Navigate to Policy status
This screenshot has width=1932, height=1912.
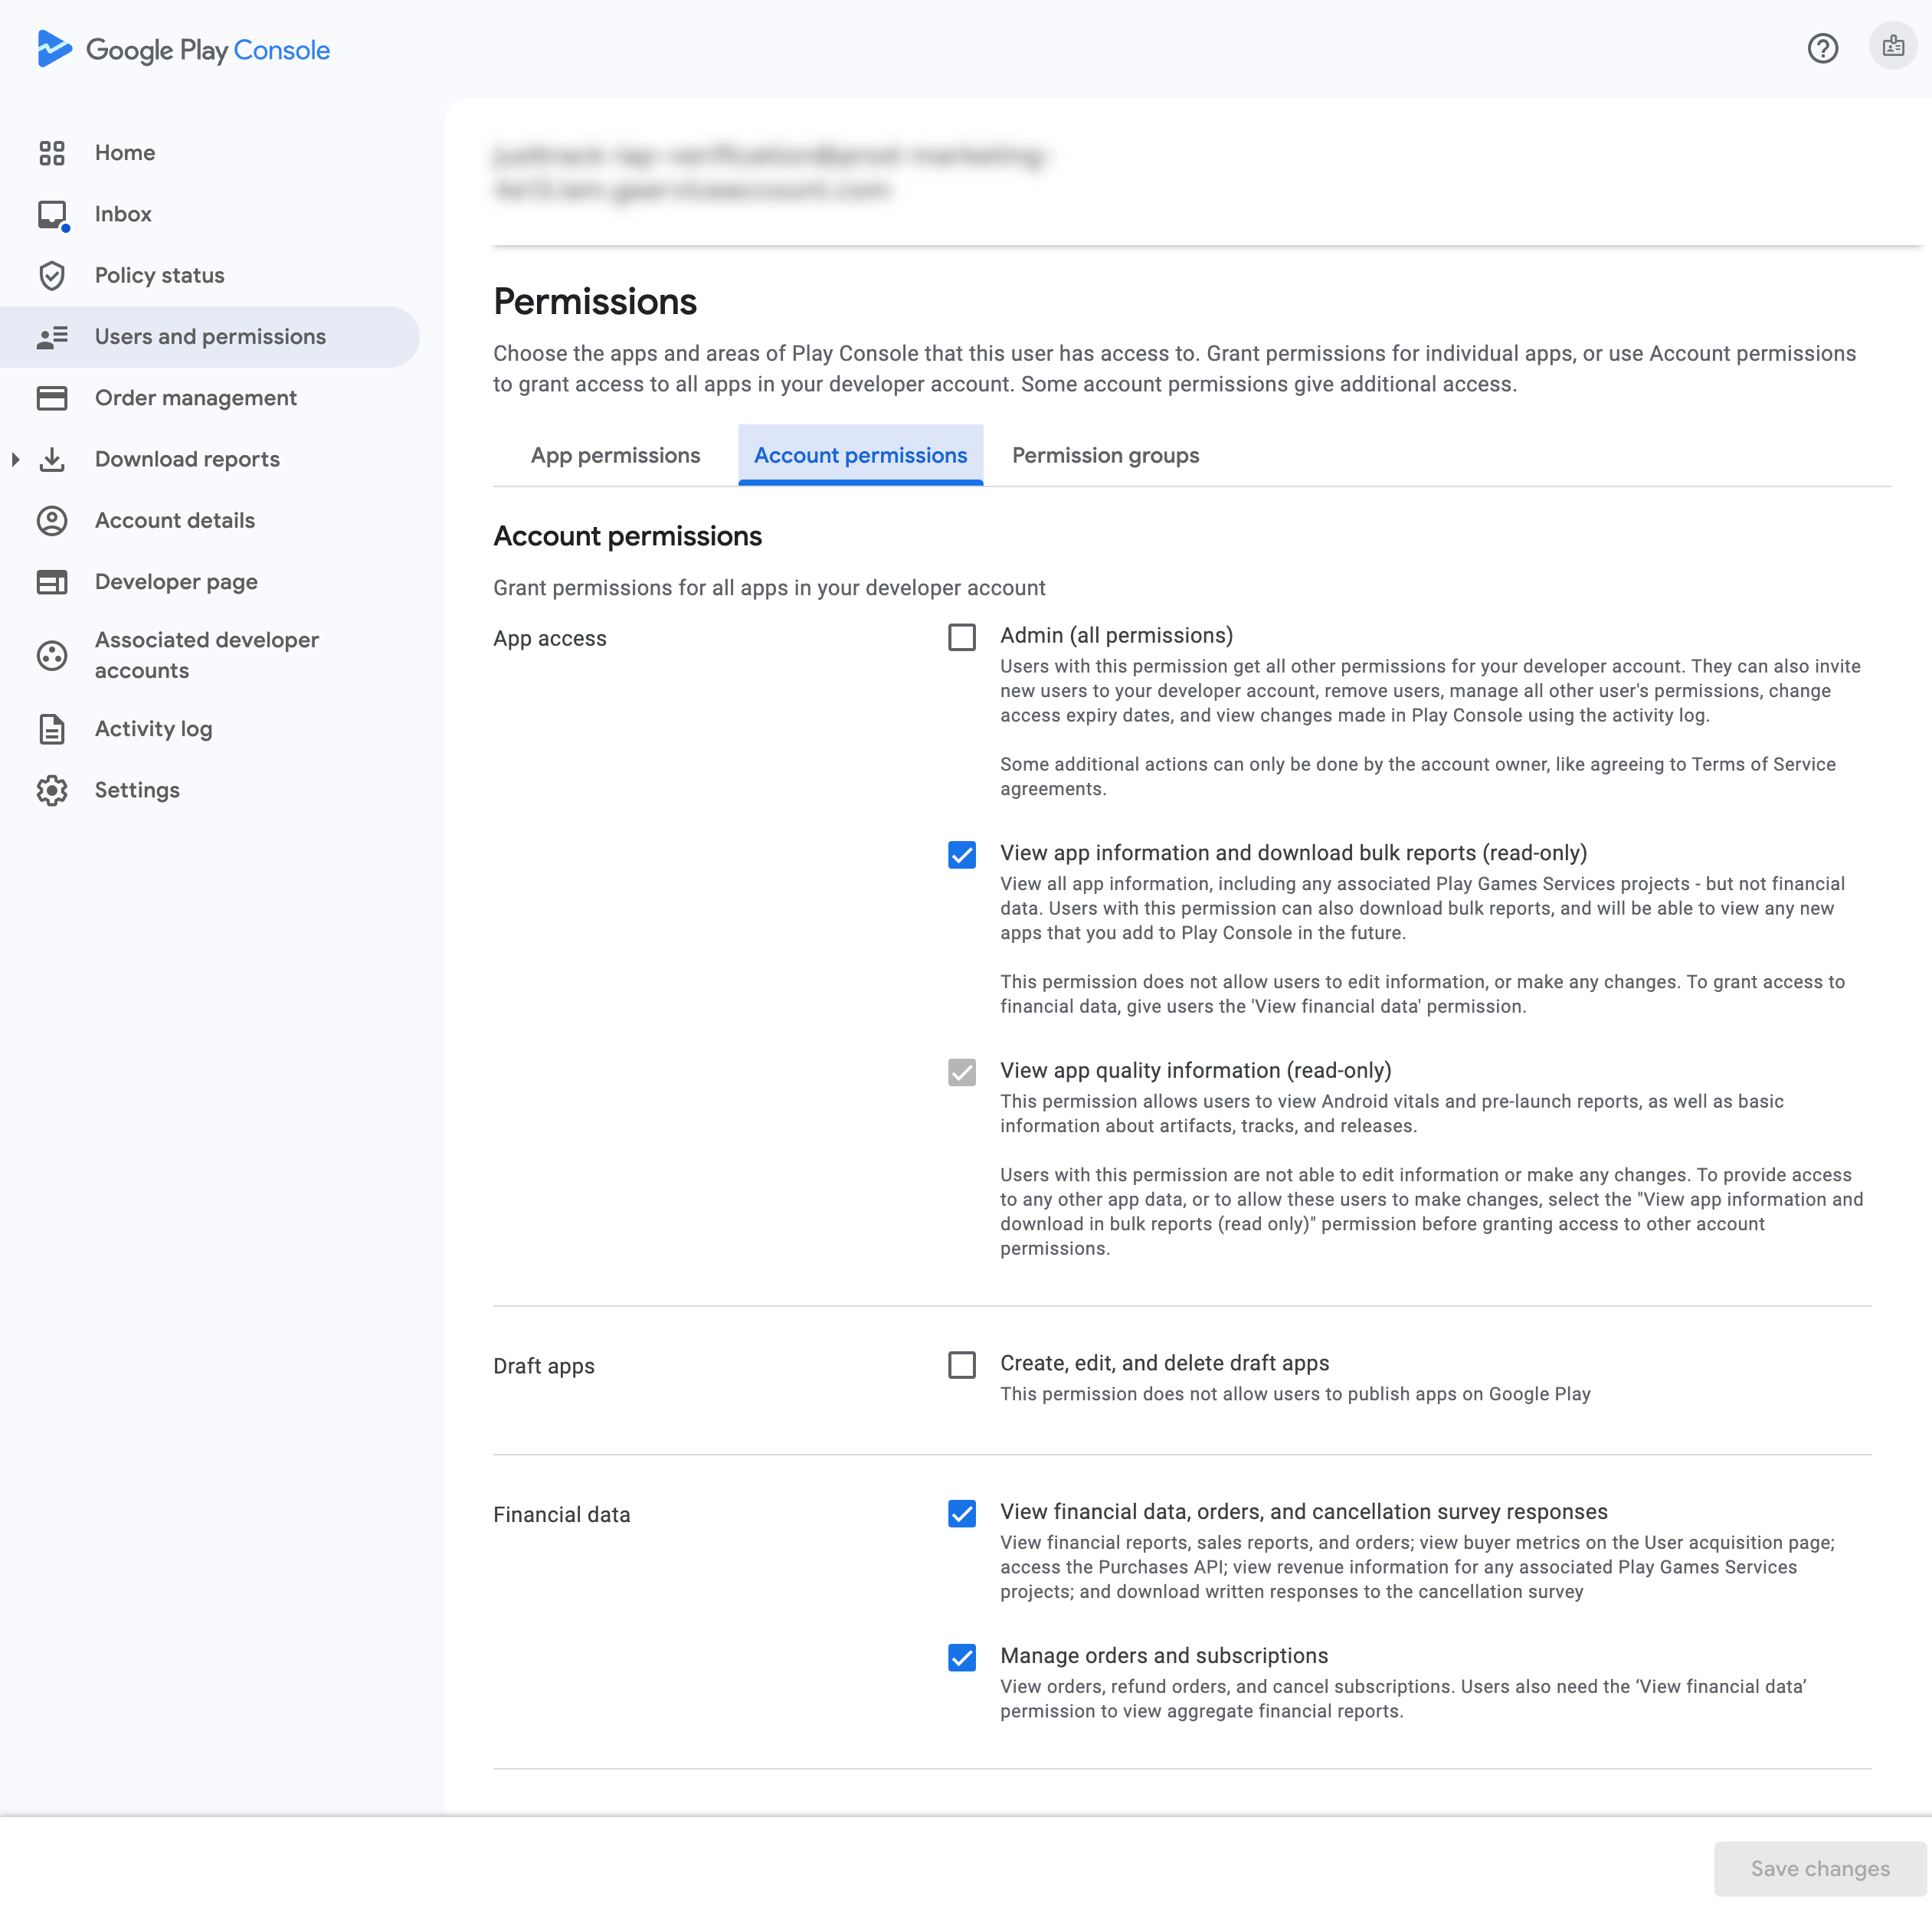click(159, 275)
